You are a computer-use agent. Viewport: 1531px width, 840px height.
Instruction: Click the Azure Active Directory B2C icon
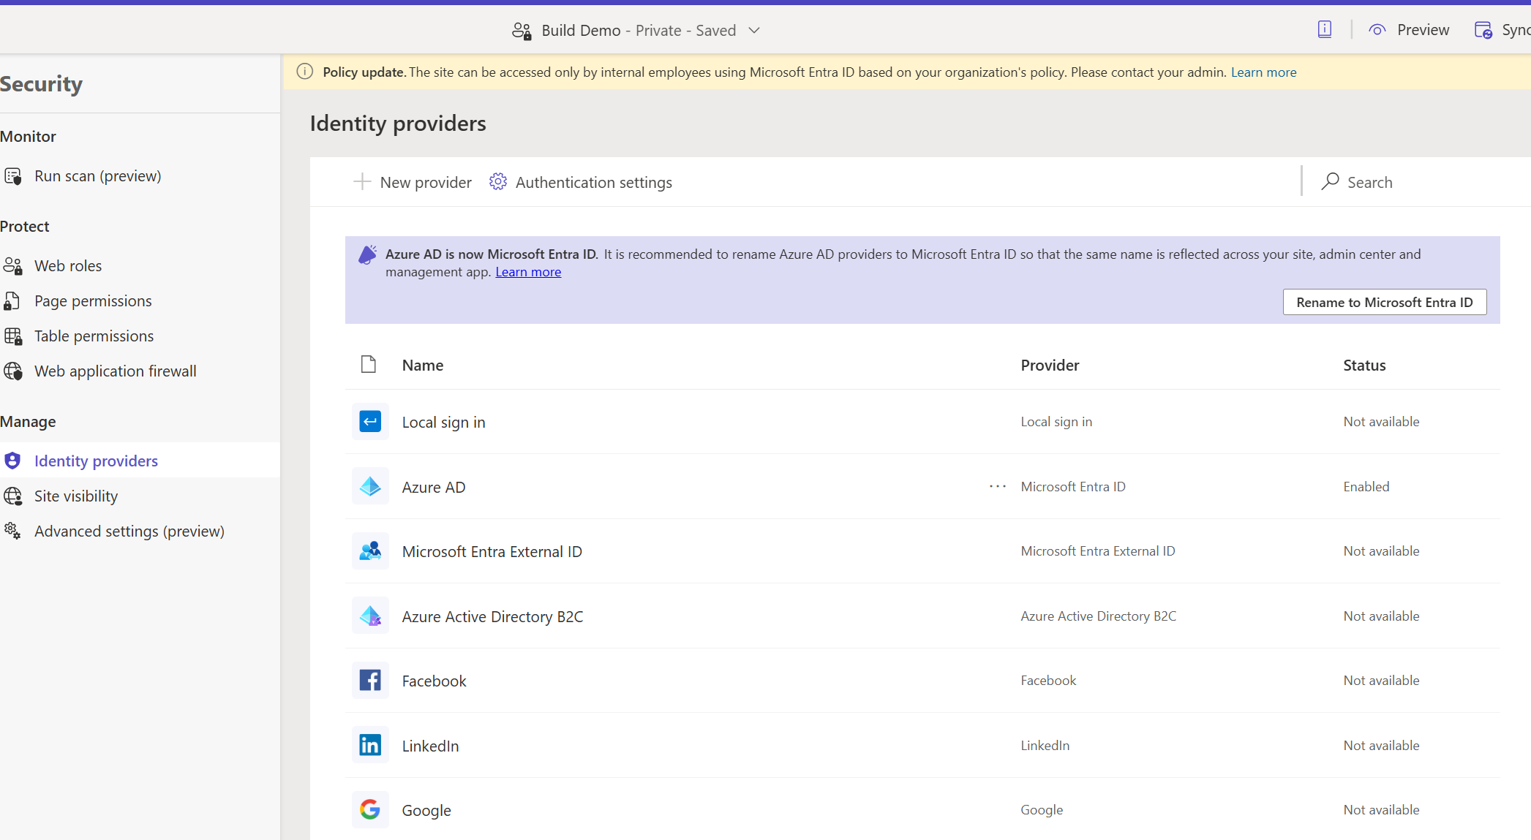[x=370, y=616]
